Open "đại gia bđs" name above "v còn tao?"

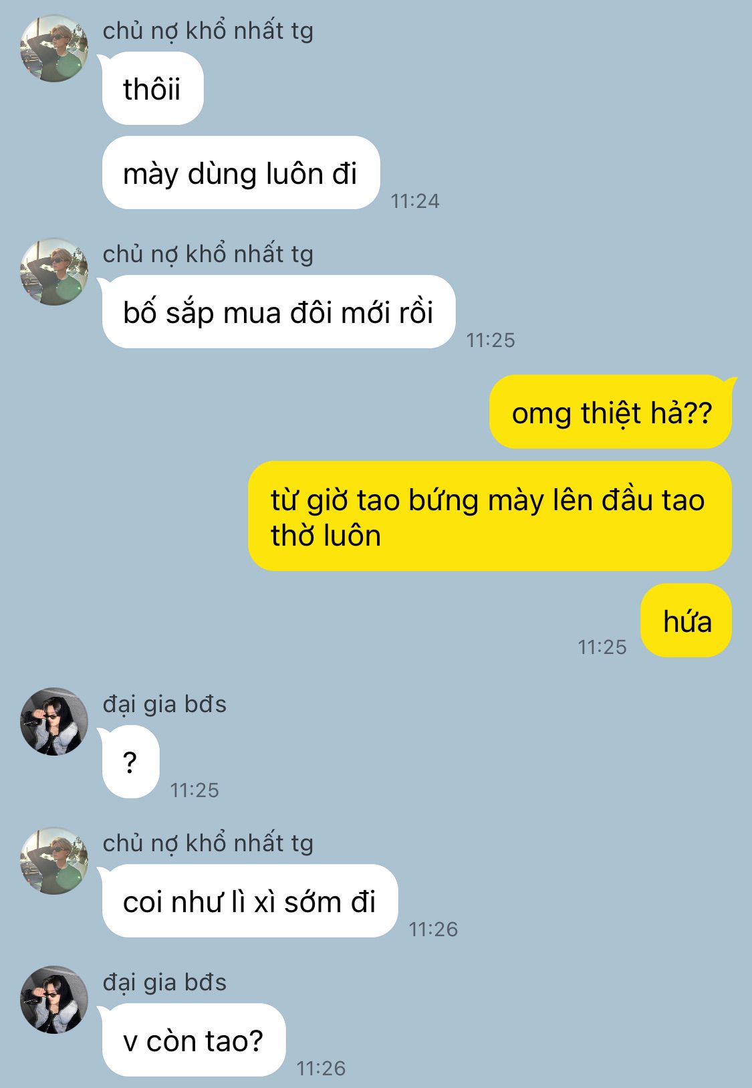pyautogui.click(x=164, y=982)
